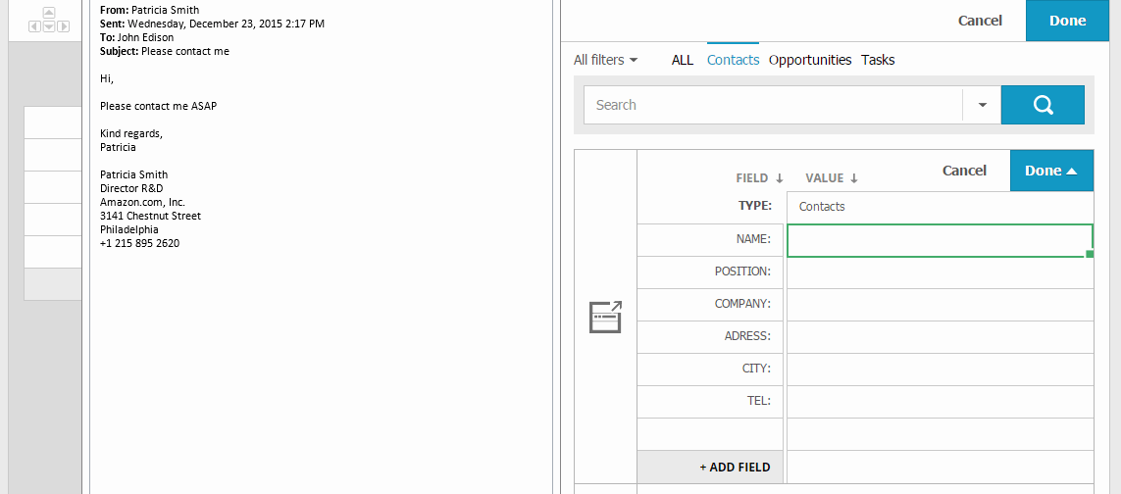Click the TEL: field label
The height and width of the screenshot is (494, 1121).
[x=758, y=401]
